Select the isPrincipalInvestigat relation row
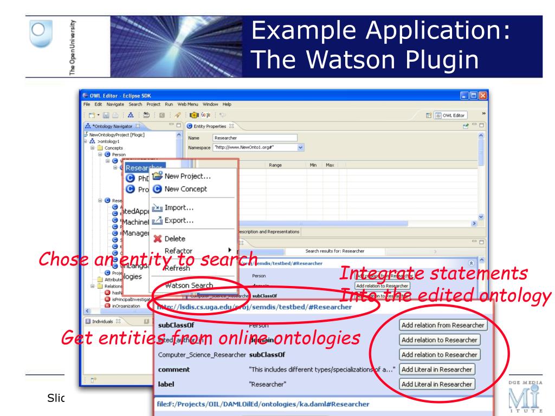 coord(131,299)
